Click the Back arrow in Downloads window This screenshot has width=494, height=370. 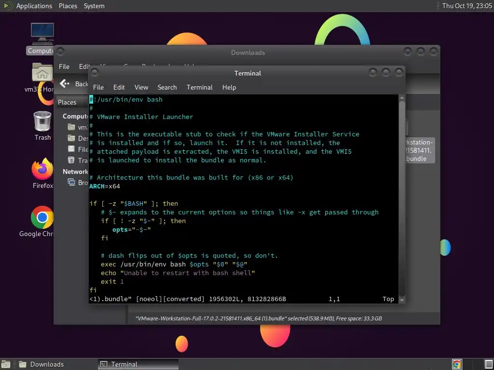65,83
